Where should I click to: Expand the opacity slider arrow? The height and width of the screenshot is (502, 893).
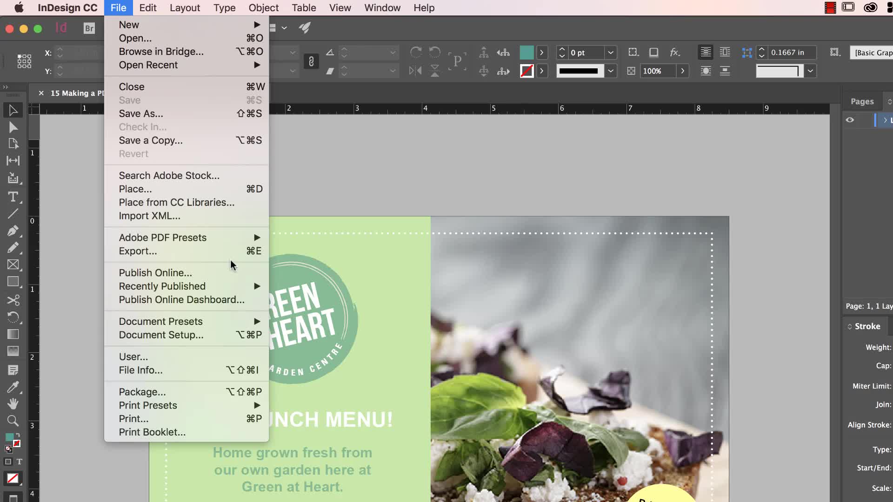pos(682,71)
